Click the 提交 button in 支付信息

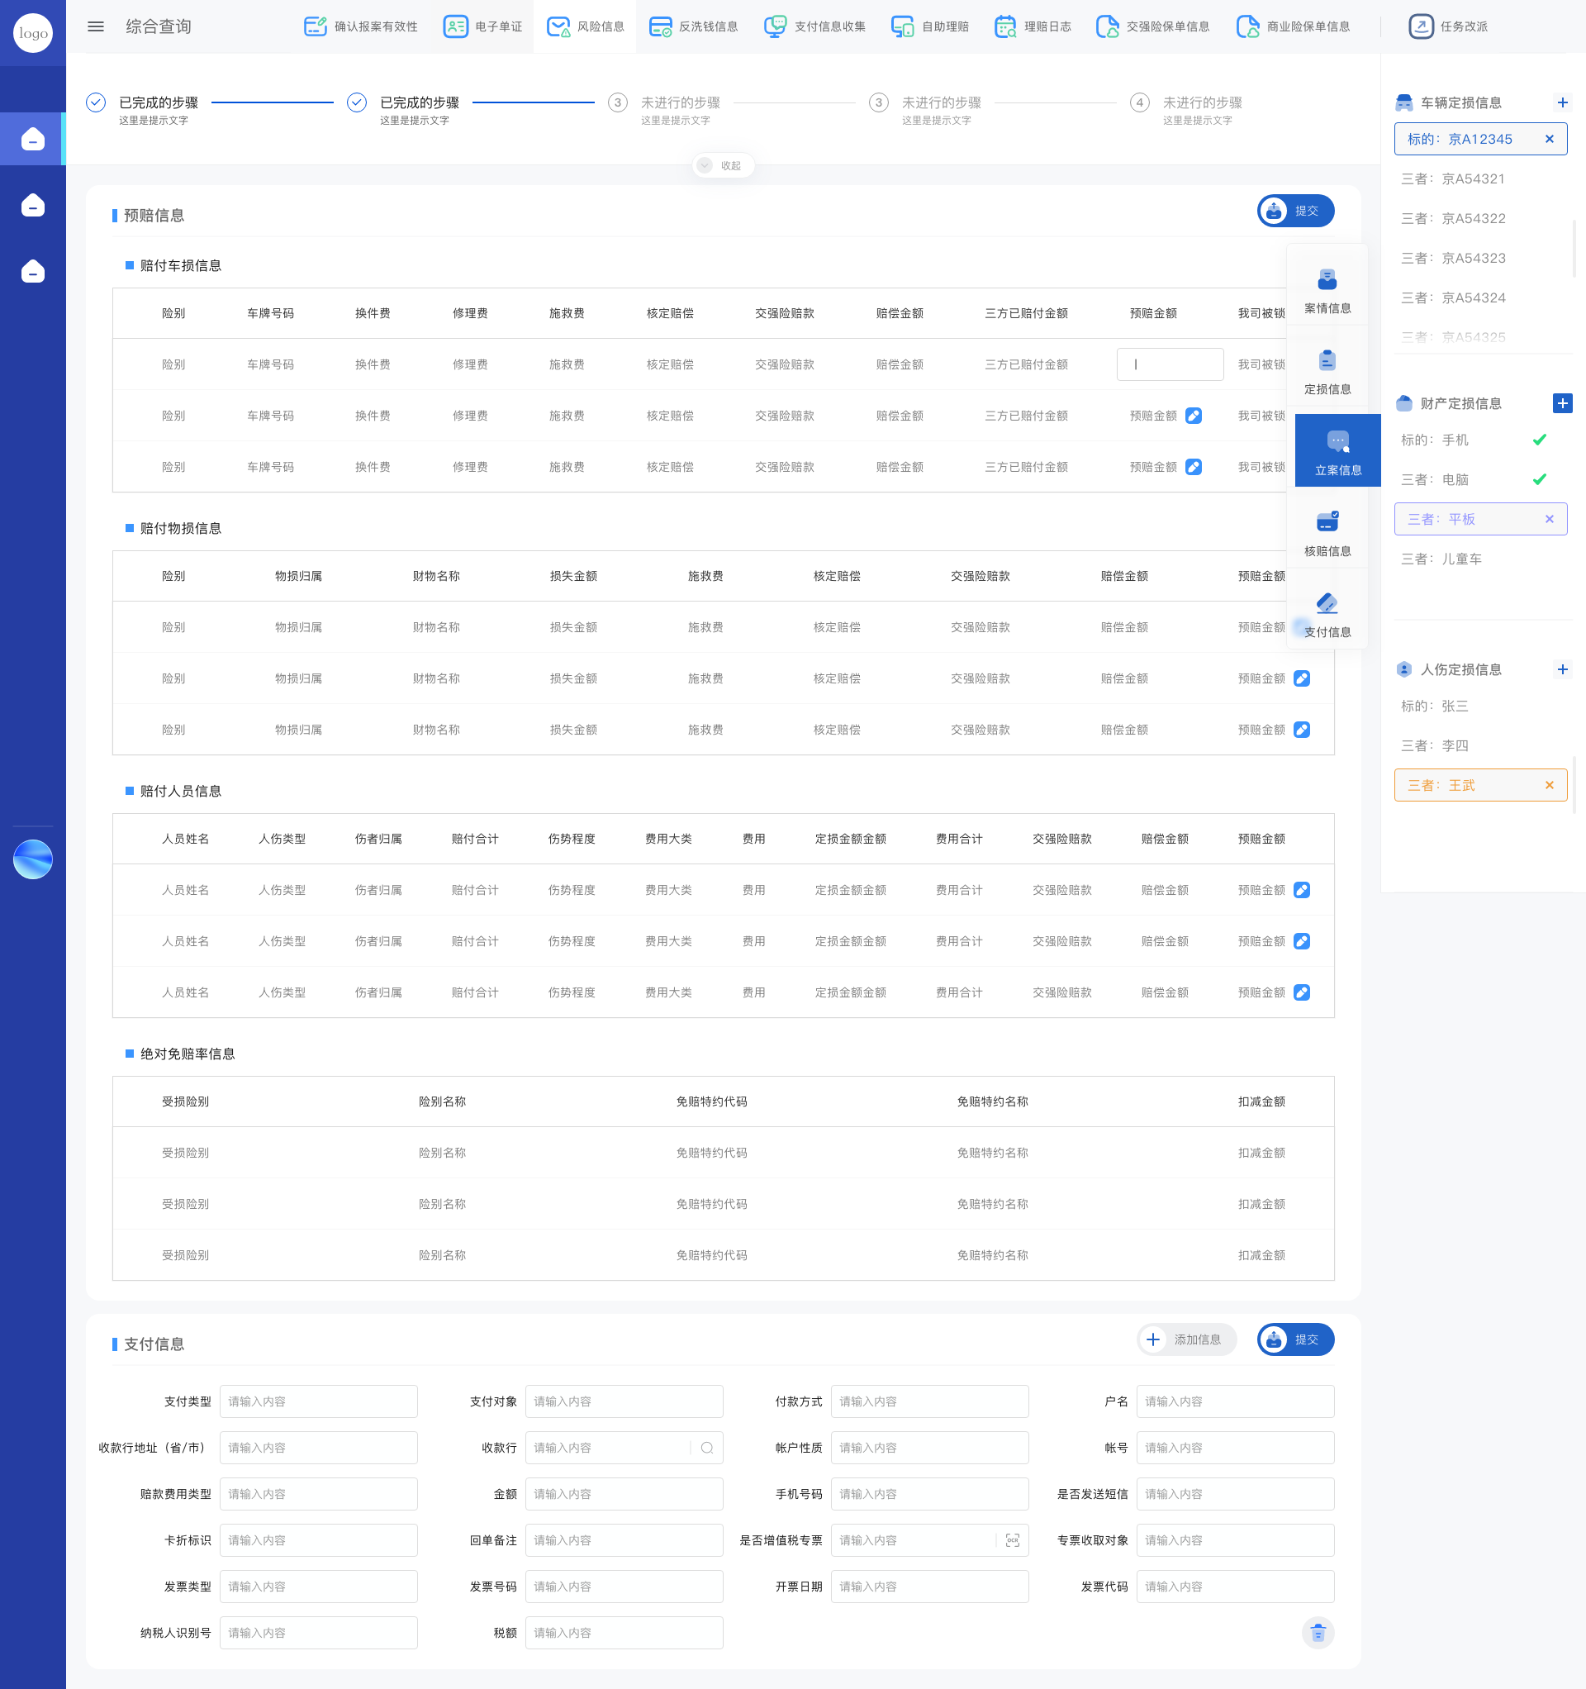pyautogui.click(x=1295, y=1339)
